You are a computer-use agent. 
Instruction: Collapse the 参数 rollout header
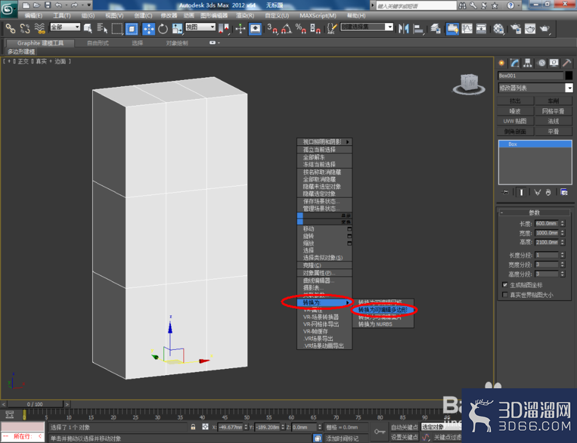pos(534,213)
